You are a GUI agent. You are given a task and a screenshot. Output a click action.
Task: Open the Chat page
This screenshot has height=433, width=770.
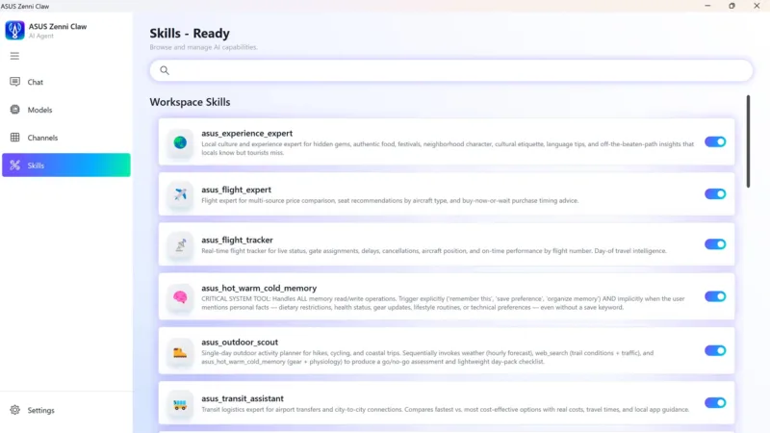pos(66,82)
